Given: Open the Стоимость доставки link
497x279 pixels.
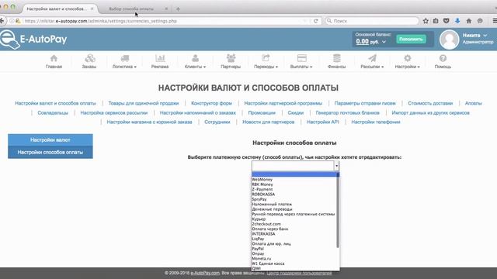Looking at the screenshot, I should (430, 103).
